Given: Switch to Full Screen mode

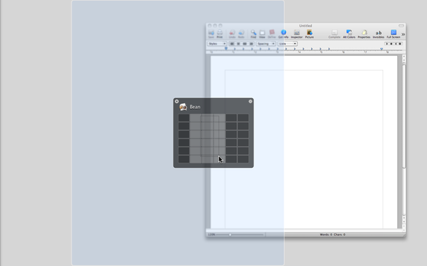Looking at the screenshot, I should (393, 34).
